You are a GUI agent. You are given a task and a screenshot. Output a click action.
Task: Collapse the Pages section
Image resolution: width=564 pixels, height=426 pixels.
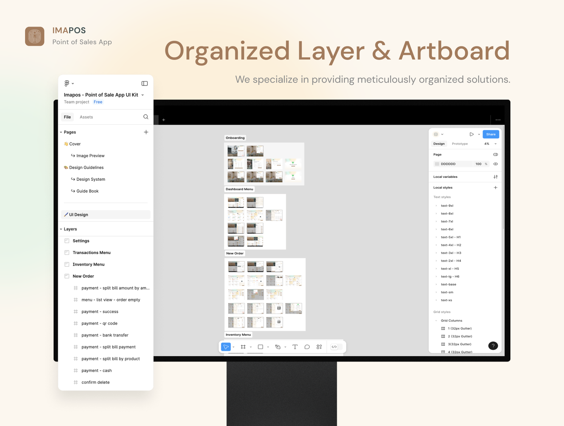pos(61,132)
